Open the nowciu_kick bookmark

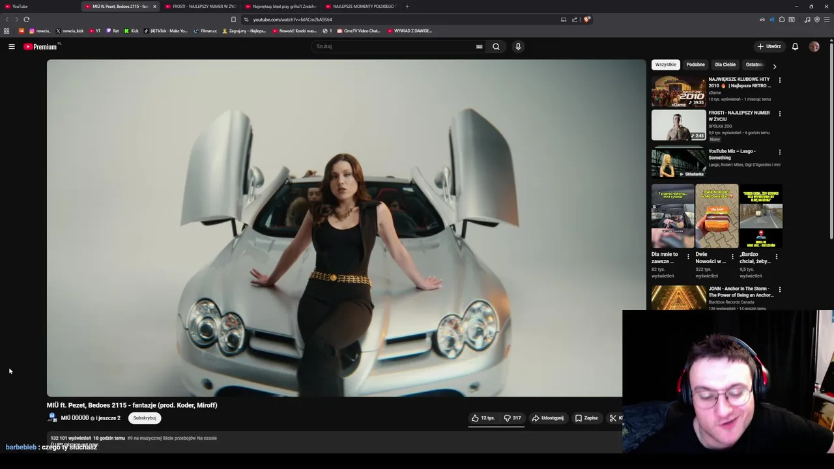(70, 31)
